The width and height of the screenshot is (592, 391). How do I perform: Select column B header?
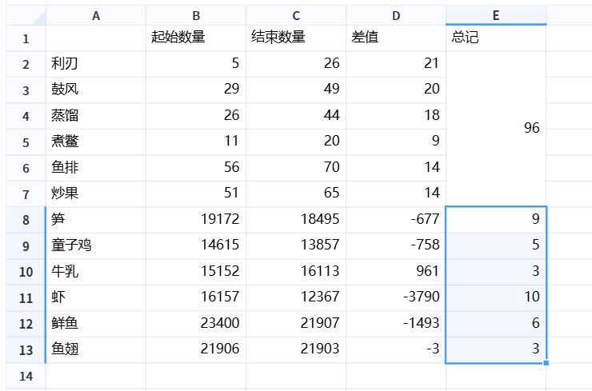[x=196, y=15]
